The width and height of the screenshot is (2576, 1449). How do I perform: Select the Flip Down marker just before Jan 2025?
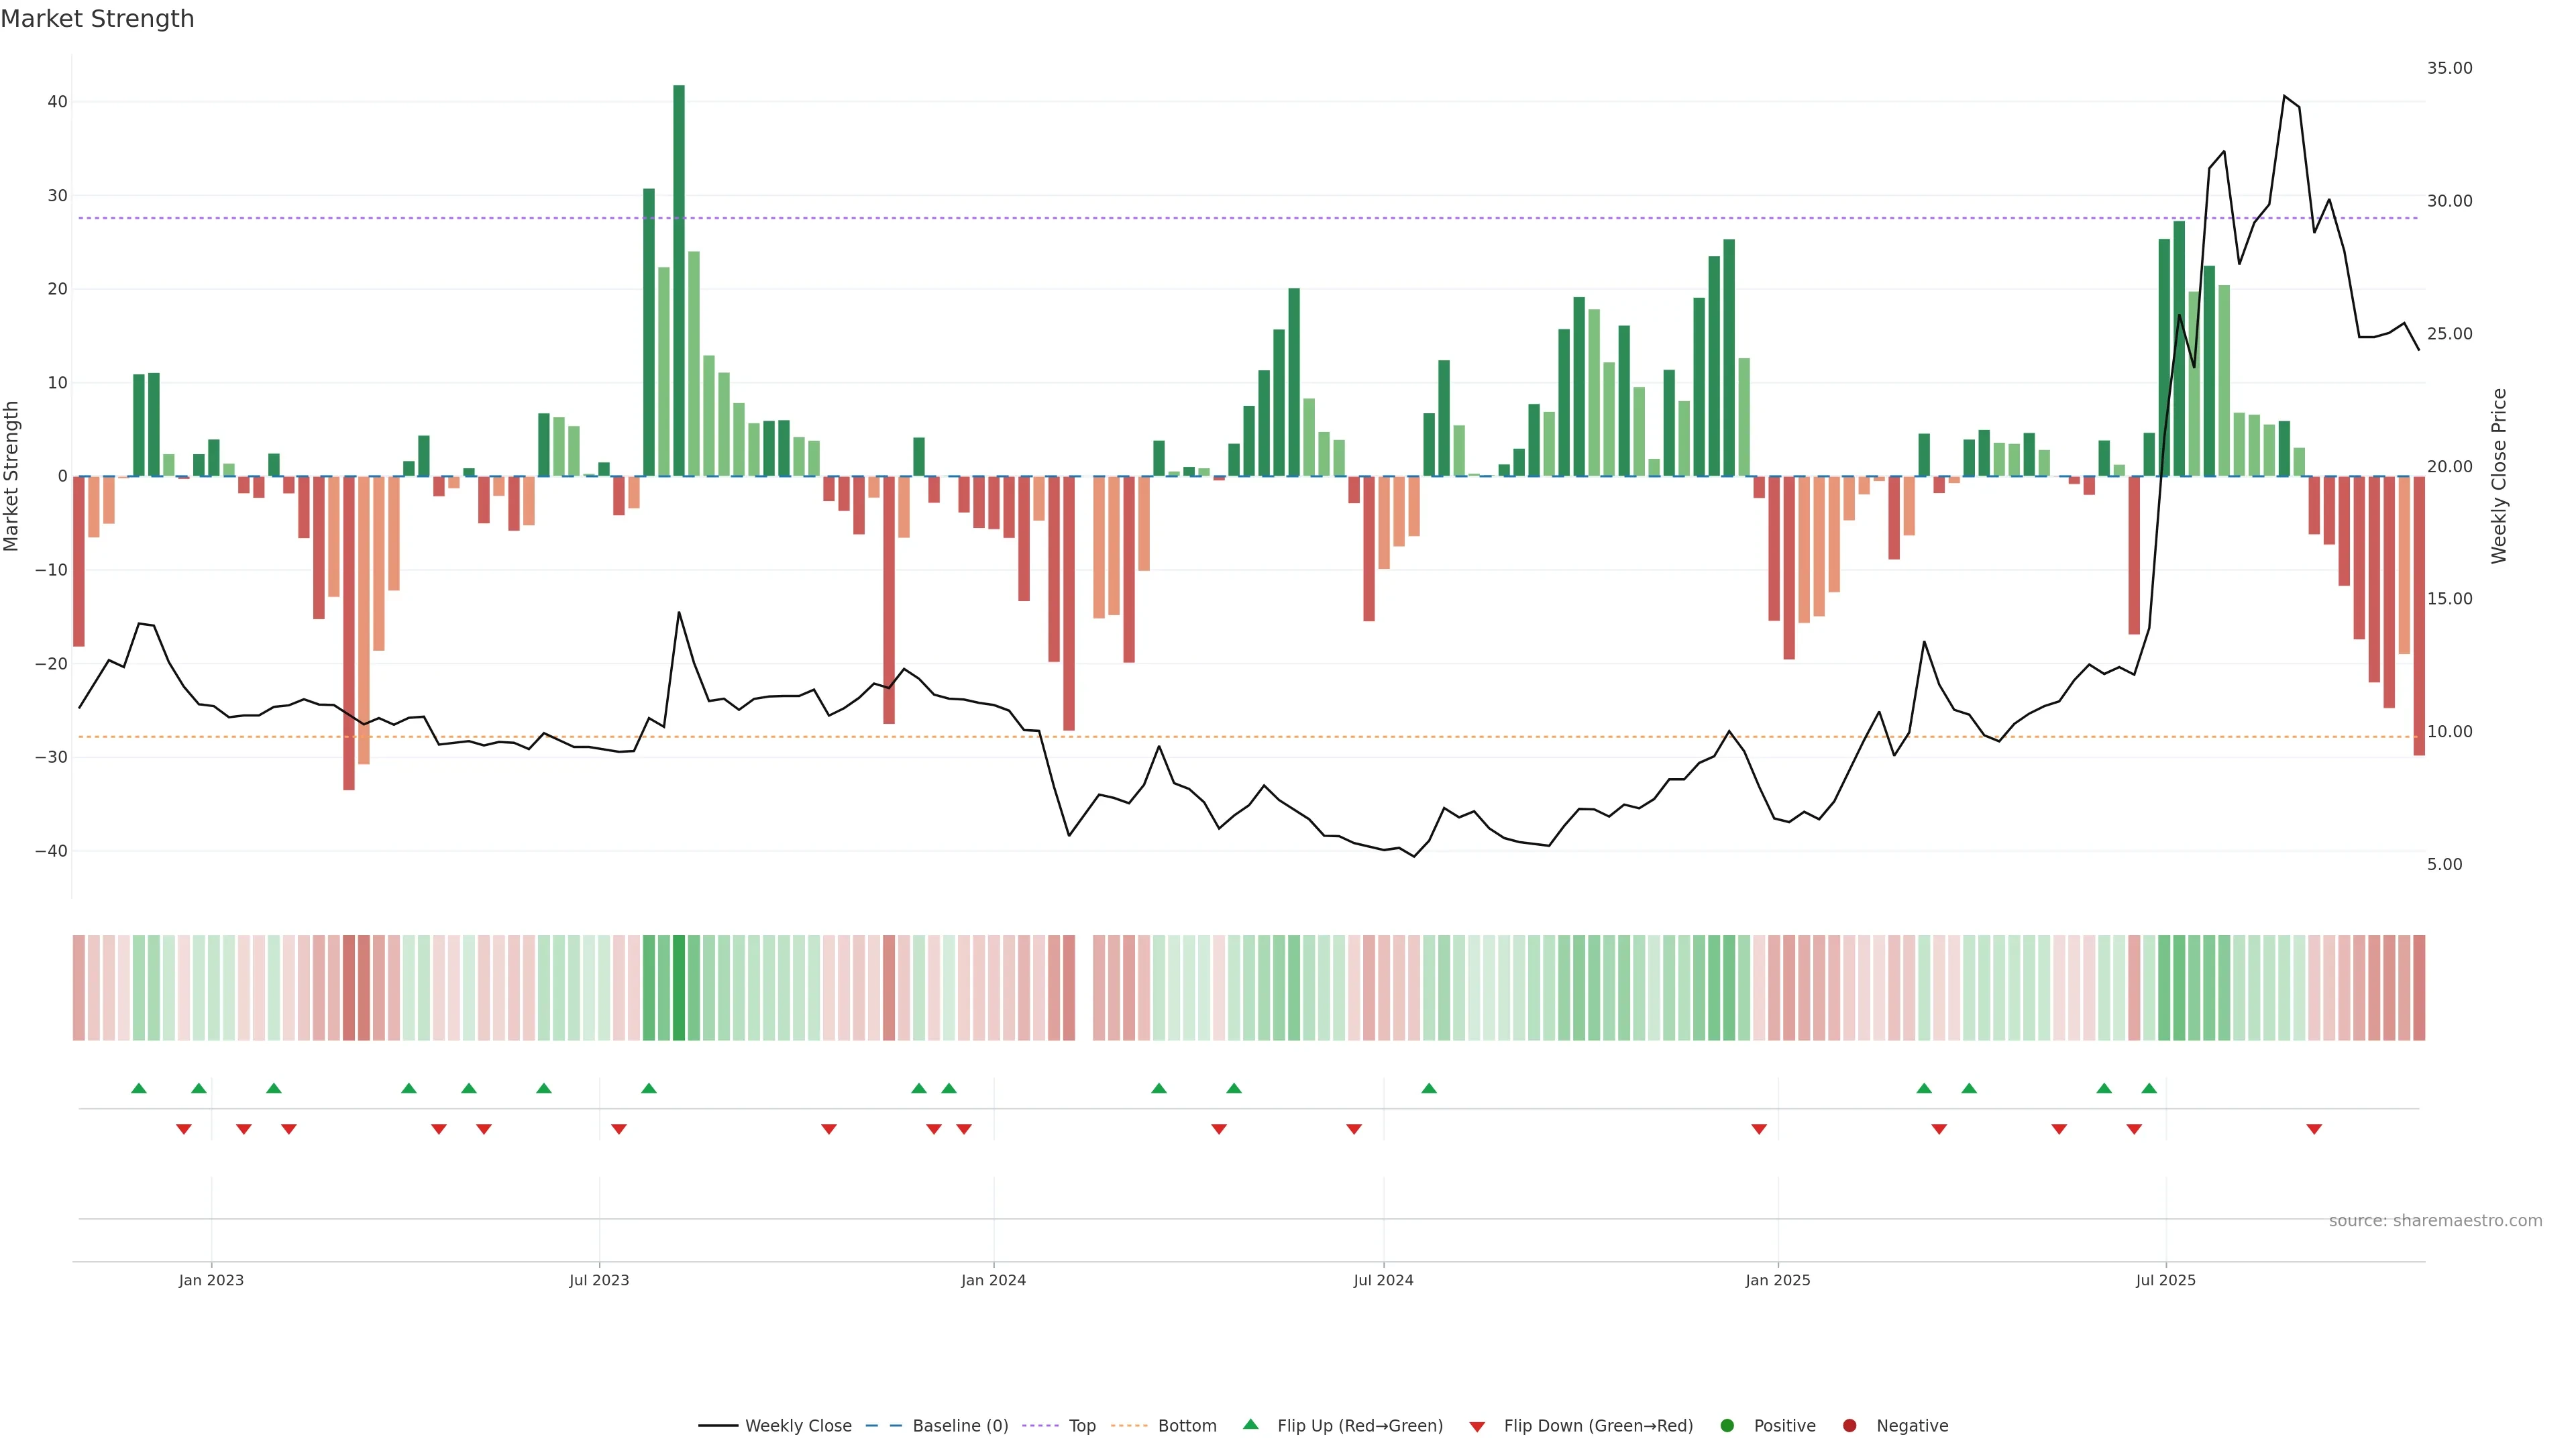[1759, 1129]
